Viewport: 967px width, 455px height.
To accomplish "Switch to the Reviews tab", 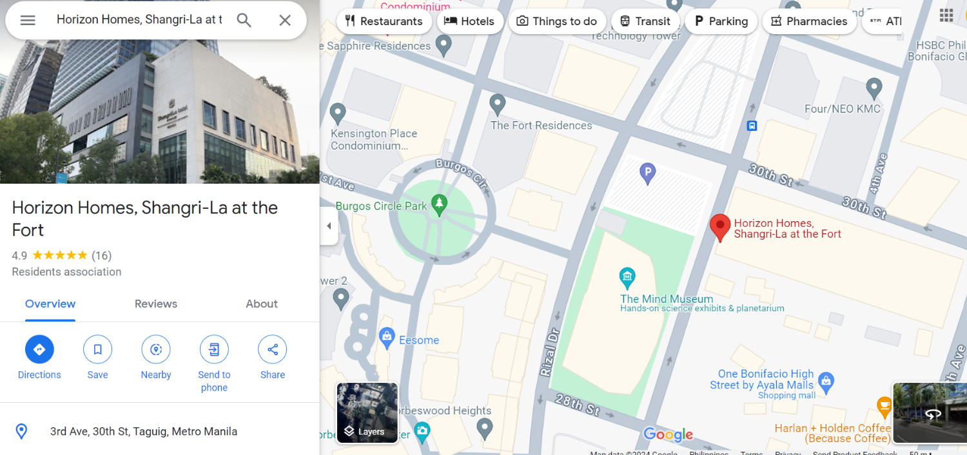I will coord(156,304).
